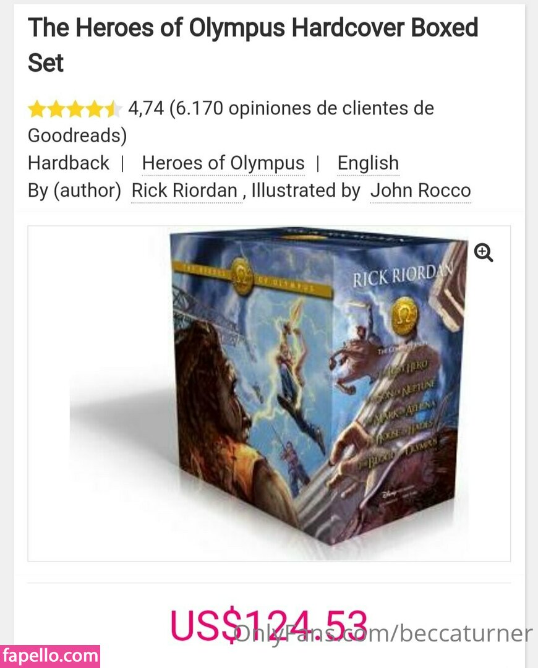Click the OnlyFans.com/beccaturner watermark text

click(383, 633)
